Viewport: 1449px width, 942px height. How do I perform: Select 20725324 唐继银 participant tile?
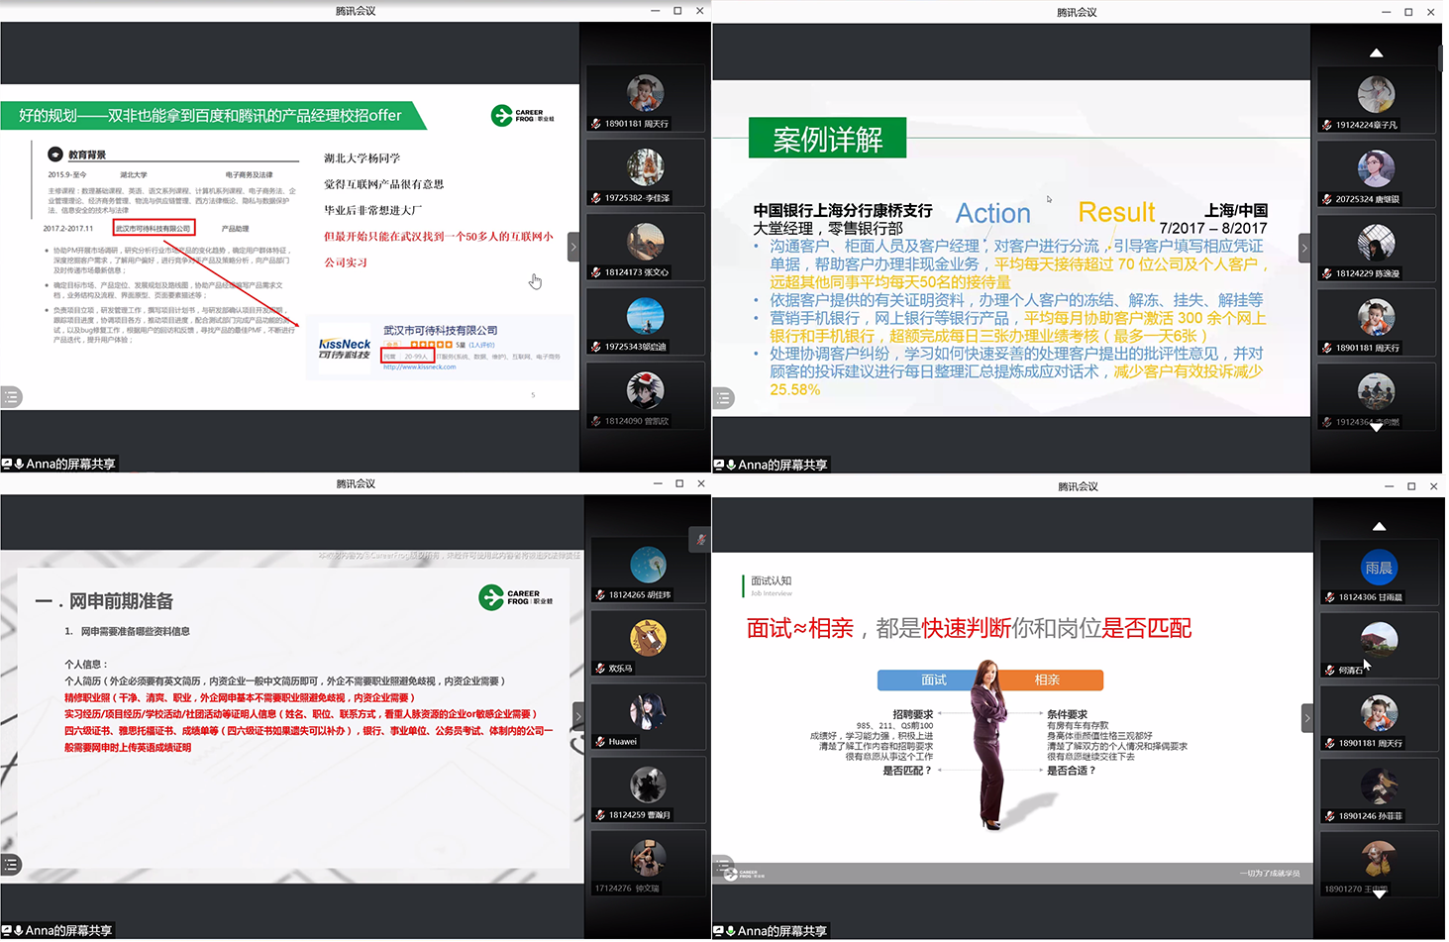coord(1376,174)
